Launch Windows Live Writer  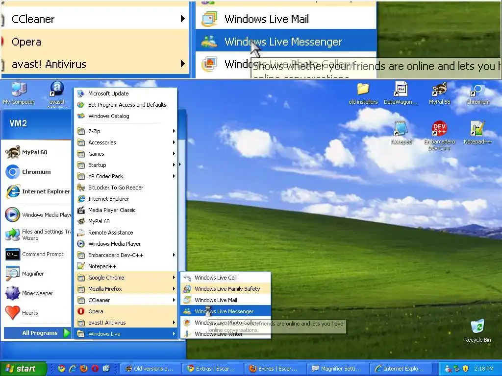click(x=226, y=334)
